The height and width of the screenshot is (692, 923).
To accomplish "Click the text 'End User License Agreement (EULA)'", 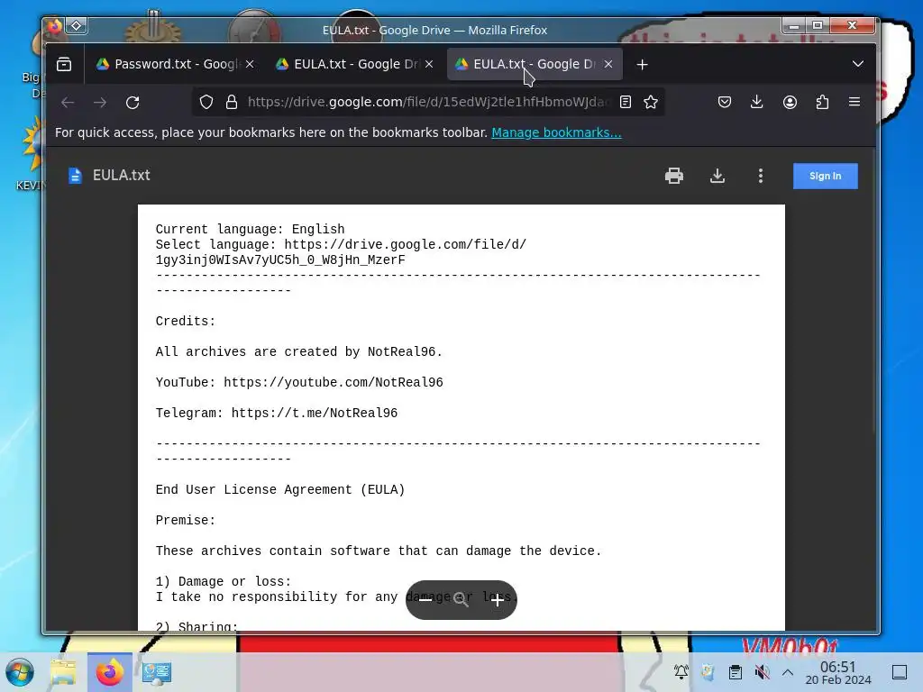I will tap(280, 489).
